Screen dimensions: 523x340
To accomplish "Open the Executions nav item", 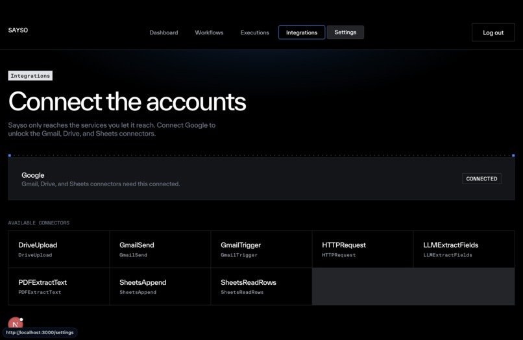I will (x=254, y=32).
